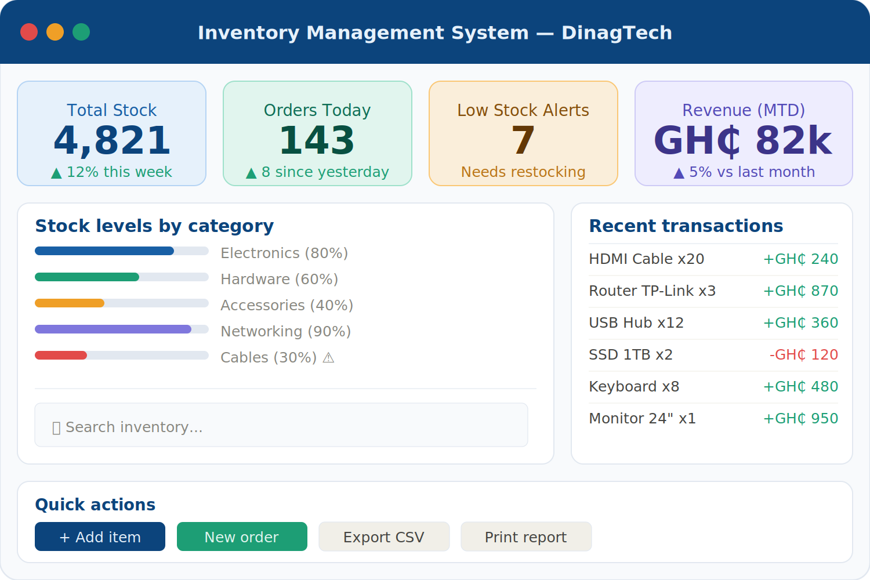Screen dimensions: 870x580
Task: Open the Router TP-Link x3 transaction
Action: click(x=713, y=291)
